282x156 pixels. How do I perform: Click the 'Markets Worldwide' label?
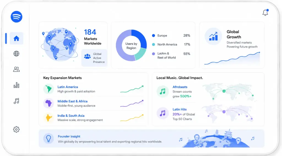(93, 41)
